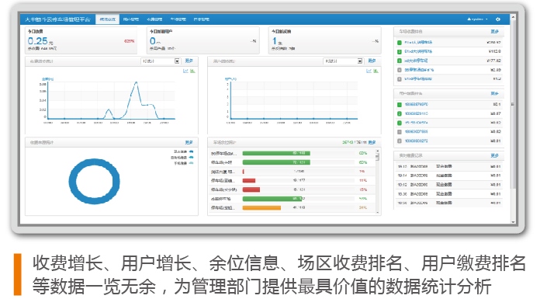The height and width of the screenshot is (299, 540).
Task: Click 更多 link in parking fee ranking panel
Action: point(494,31)
